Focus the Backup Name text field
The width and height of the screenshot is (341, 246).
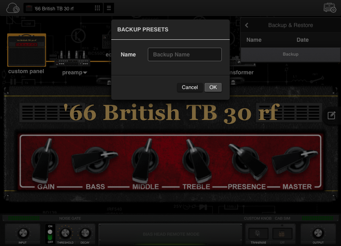[184, 54]
